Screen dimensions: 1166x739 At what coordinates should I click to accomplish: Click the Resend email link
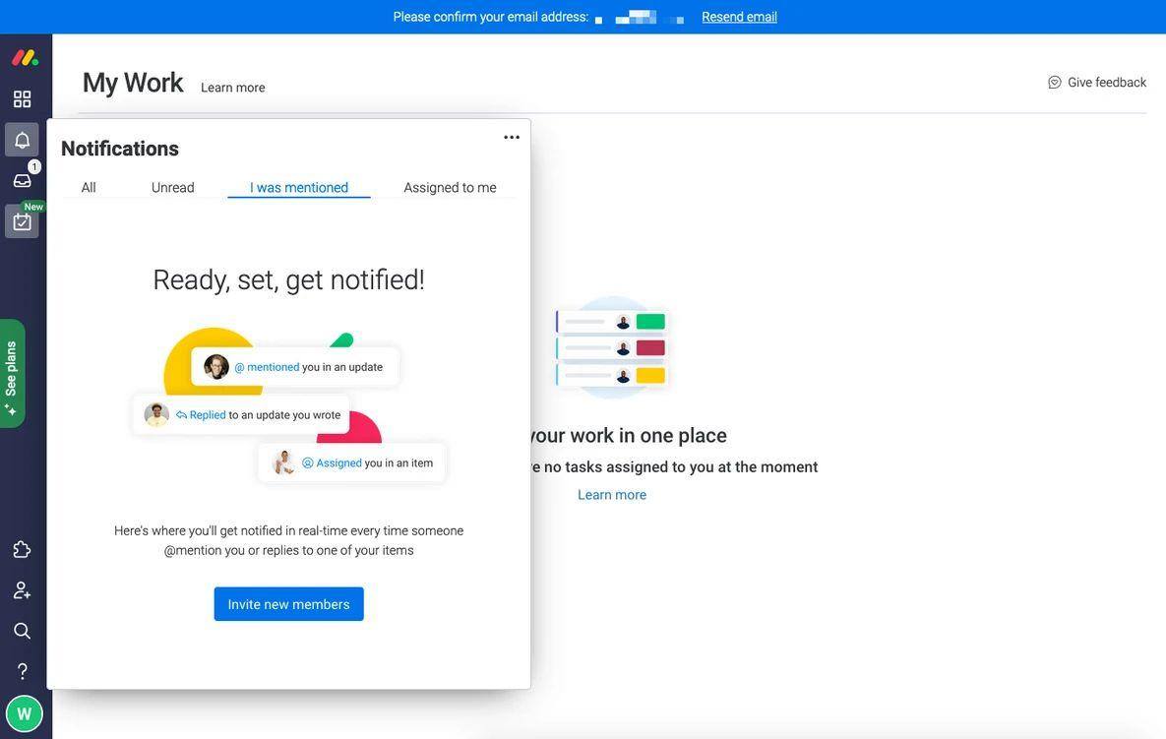click(x=739, y=17)
